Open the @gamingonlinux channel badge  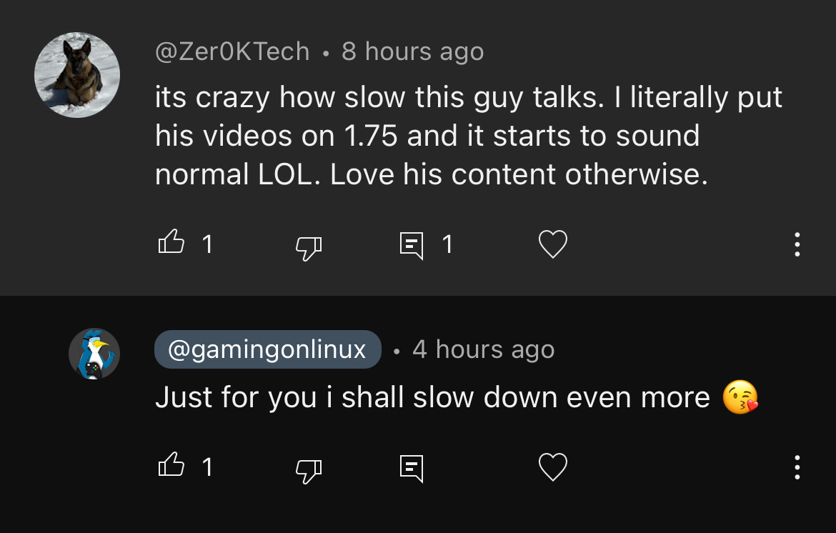(267, 349)
